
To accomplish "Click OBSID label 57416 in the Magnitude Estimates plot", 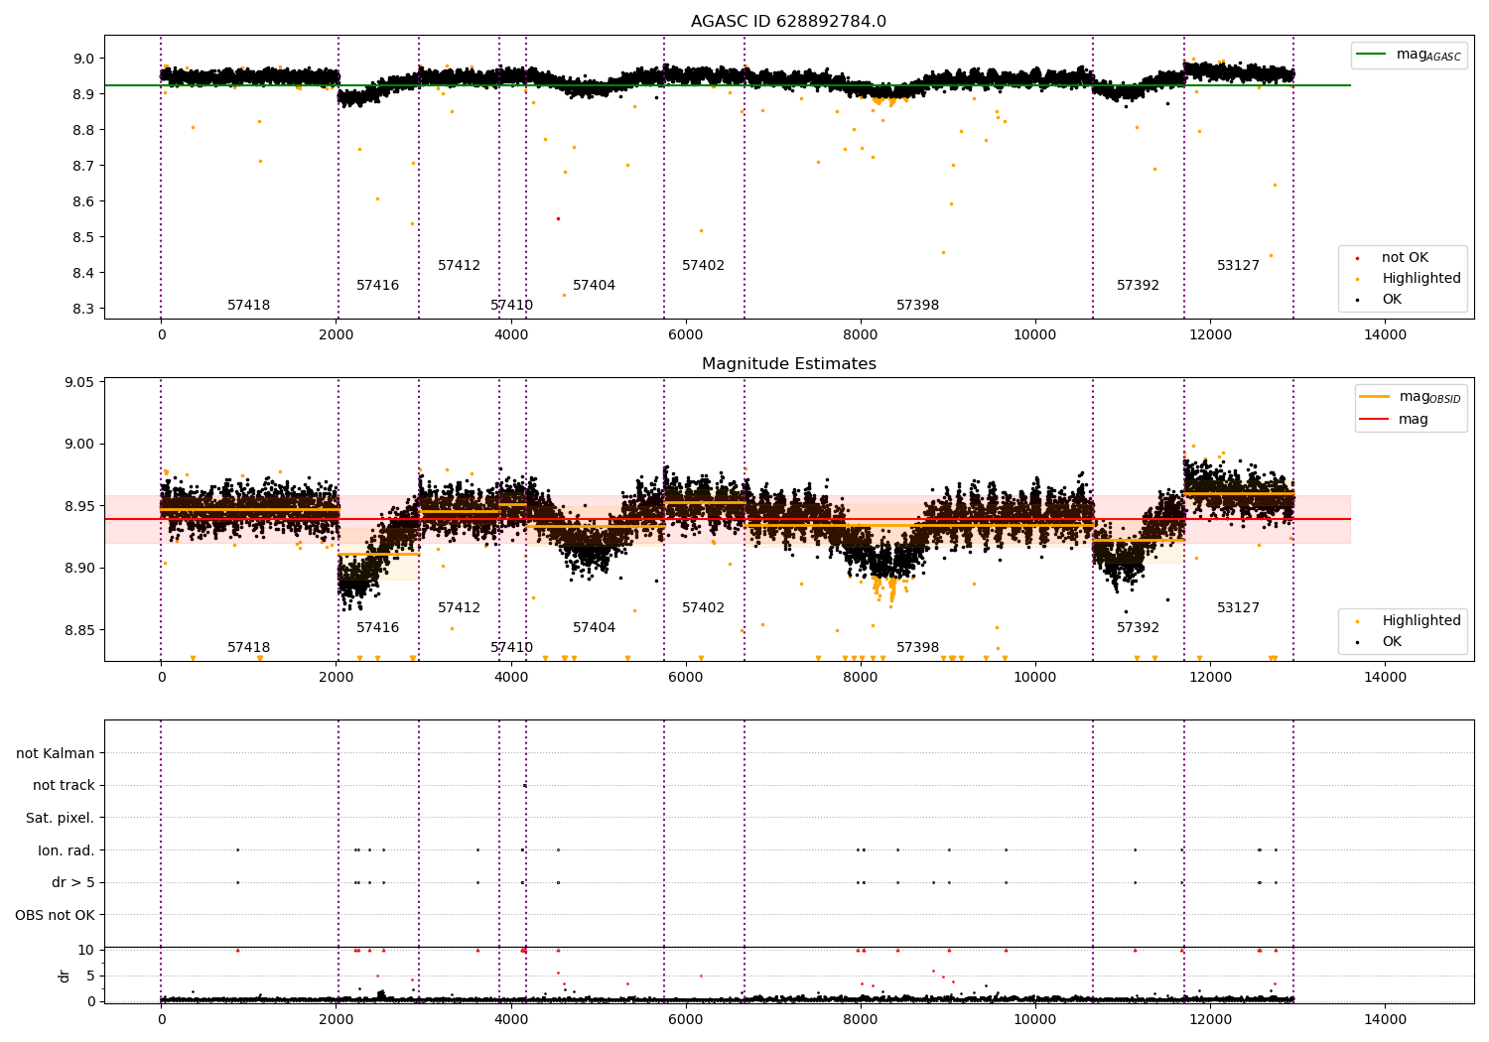I will (x=377, y=627).
